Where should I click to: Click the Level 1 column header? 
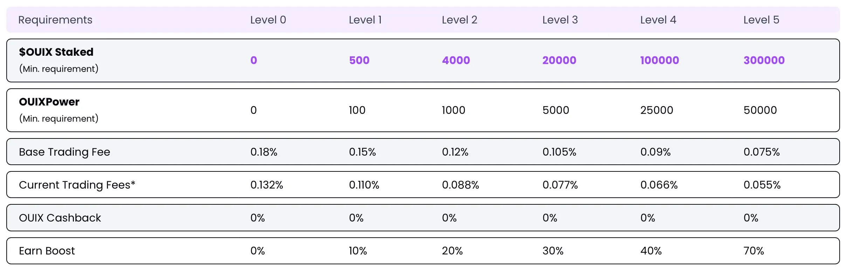point(365,20)
